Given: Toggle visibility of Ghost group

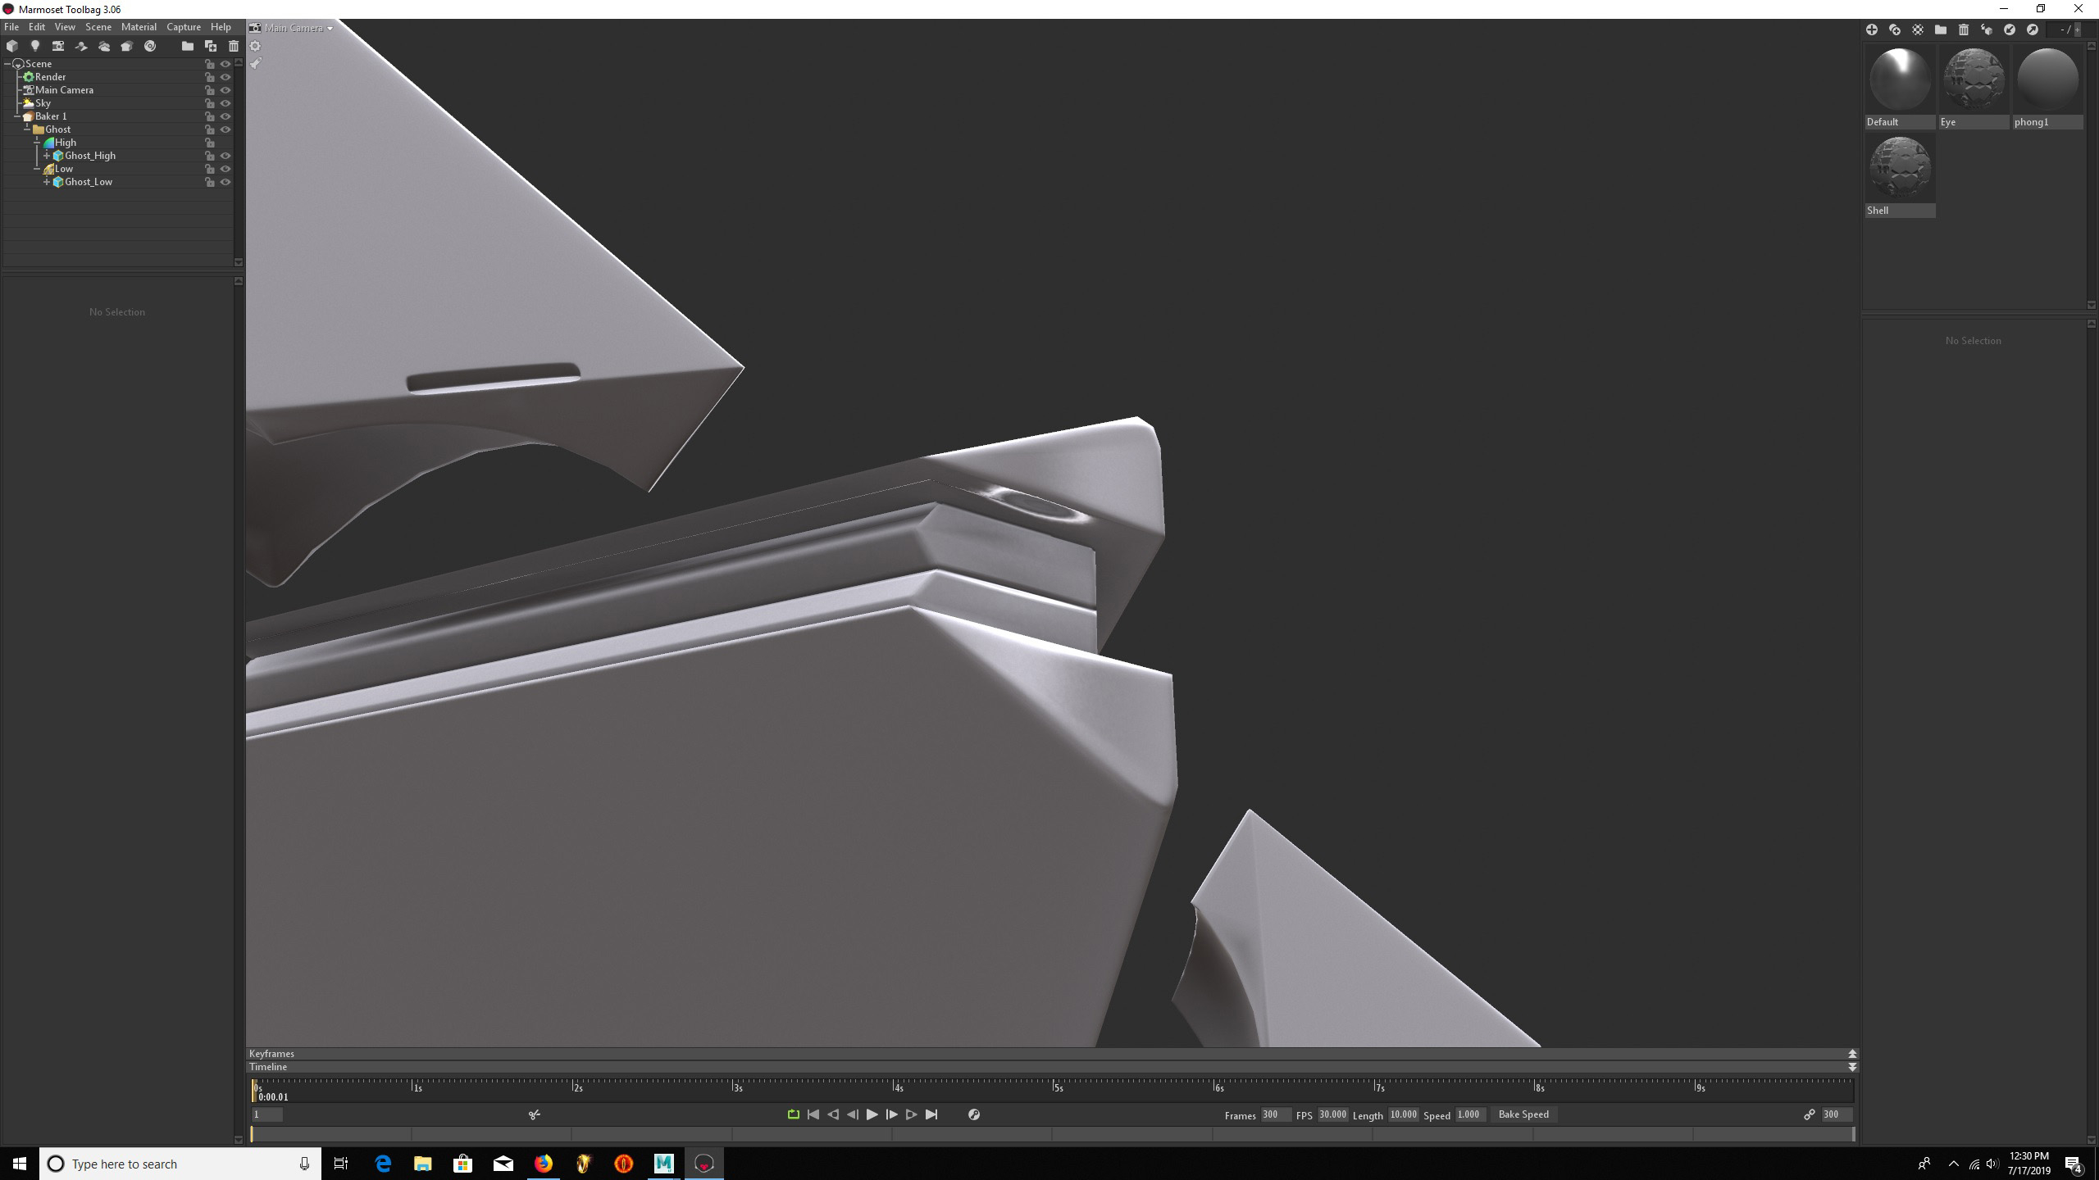Looking at the screenshot, I should pyautogui.click(x=226, y=128).
